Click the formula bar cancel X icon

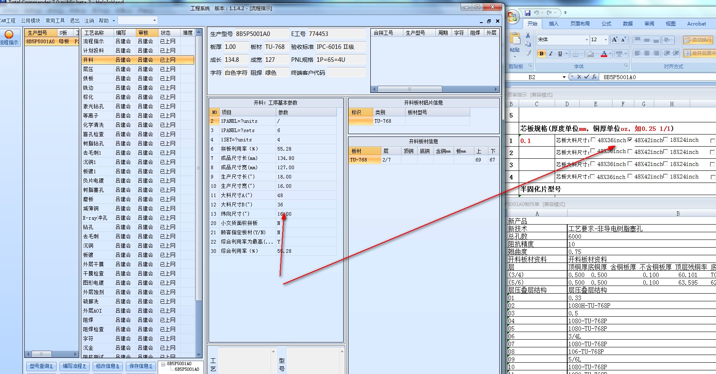click(579, 77)
